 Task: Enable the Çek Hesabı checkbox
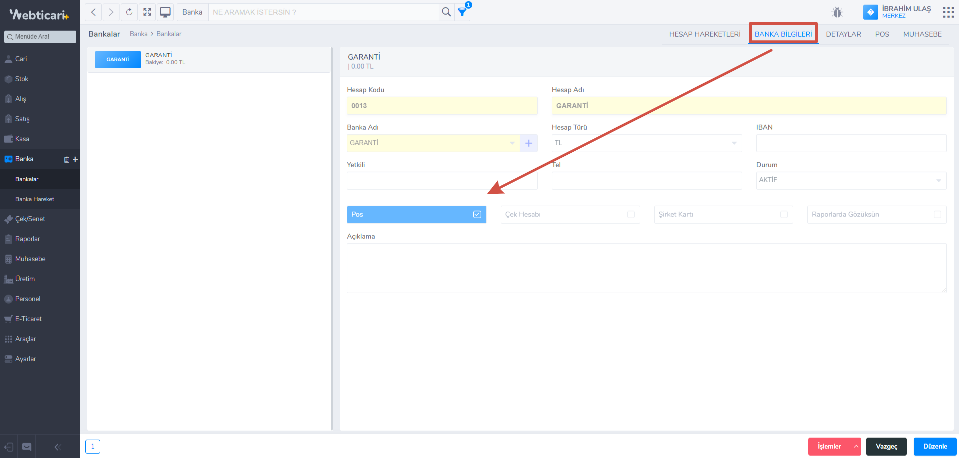coord(631,214)
